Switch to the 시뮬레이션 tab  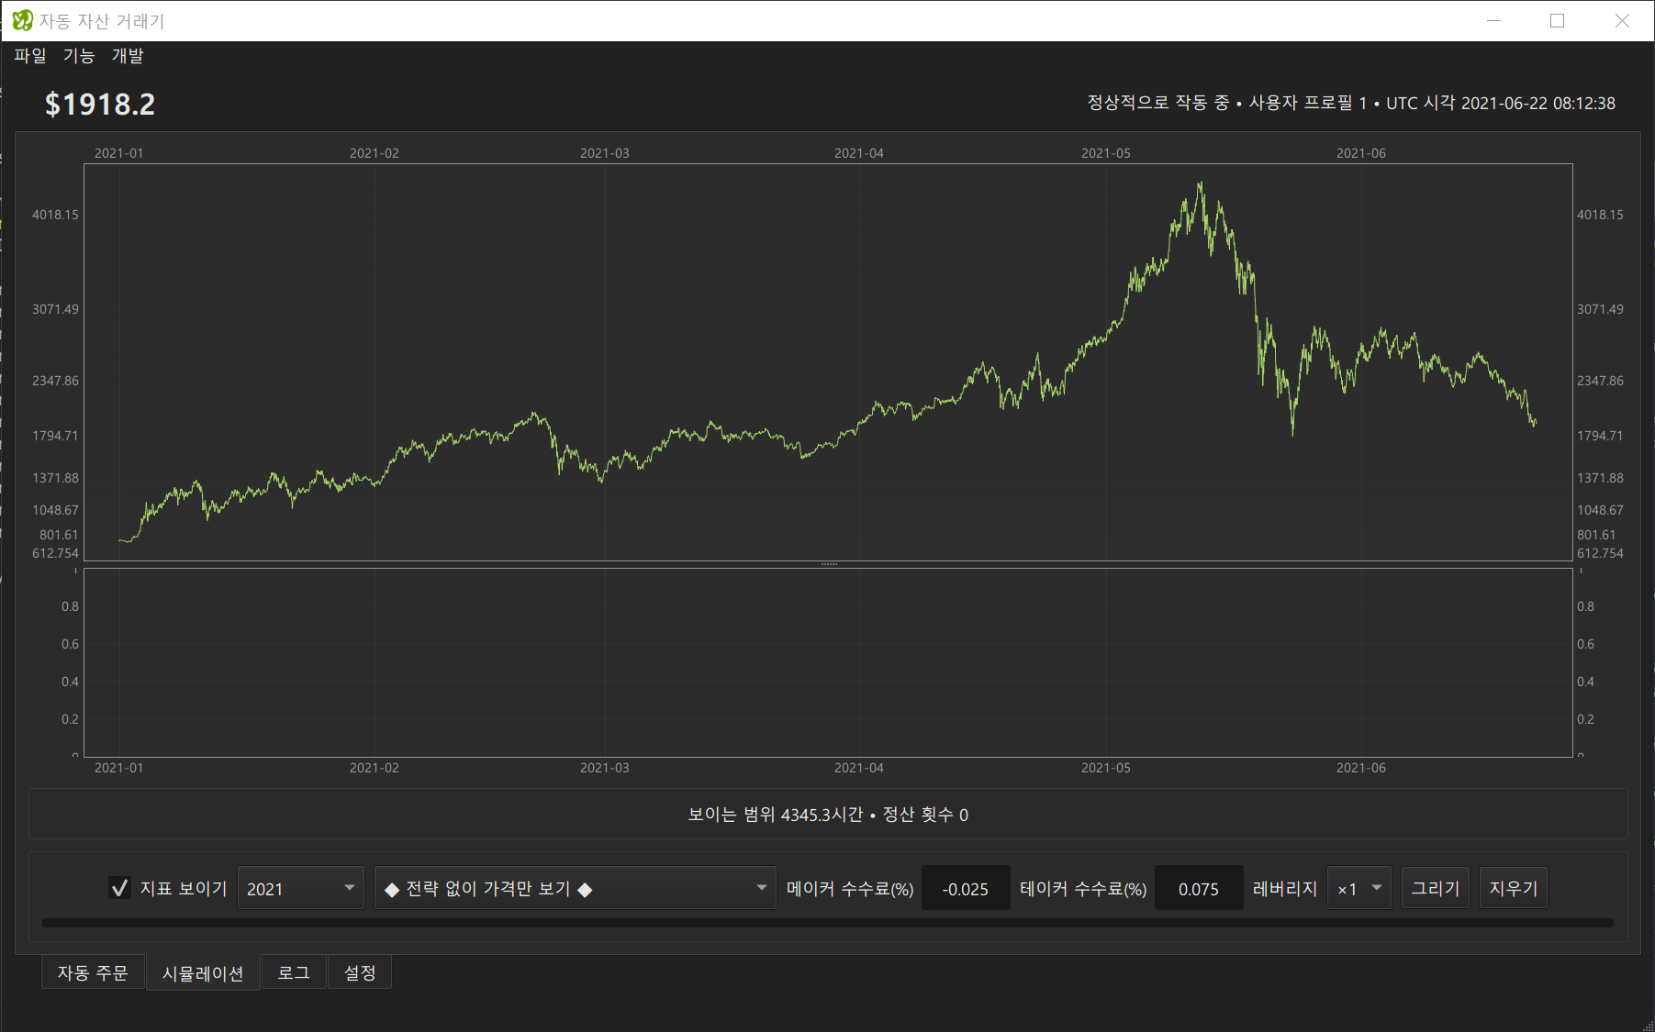click(203, 972)
